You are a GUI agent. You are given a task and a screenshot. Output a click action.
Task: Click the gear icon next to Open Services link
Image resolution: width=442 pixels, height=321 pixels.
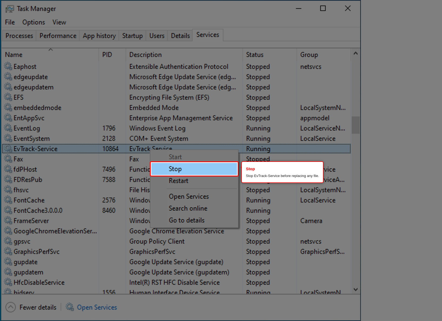click(x=70, y=307)
